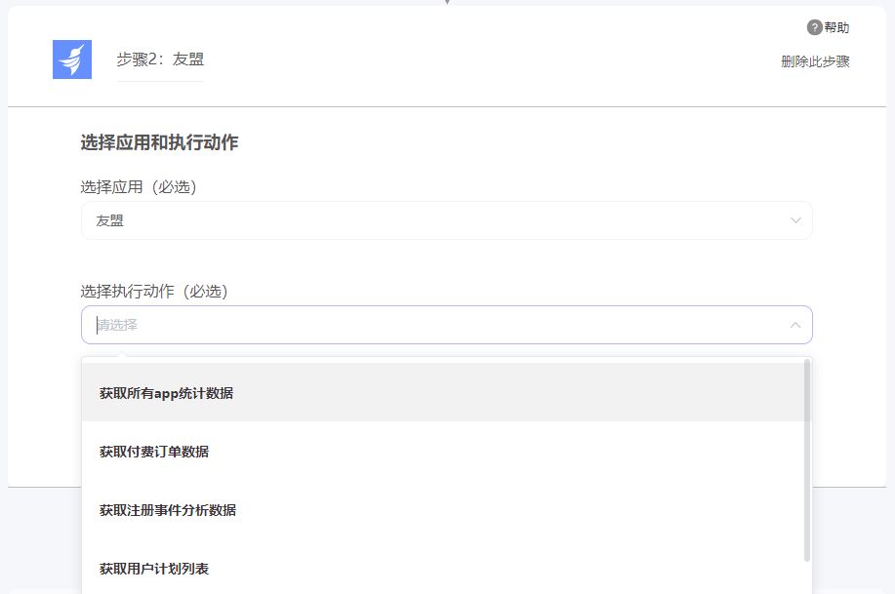Click the 选择执行动作（必选） label
The width and height of the screenshot is (895, 594).
click(x=154, y=292)
